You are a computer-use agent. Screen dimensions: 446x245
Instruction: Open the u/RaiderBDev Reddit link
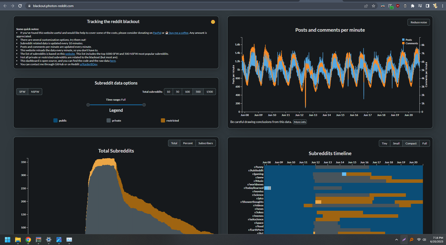tap(89, 64)
